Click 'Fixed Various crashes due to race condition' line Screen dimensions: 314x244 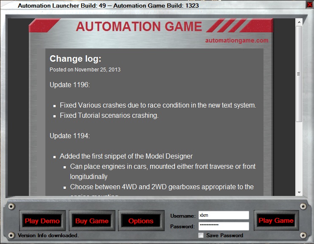pos(158,105)
